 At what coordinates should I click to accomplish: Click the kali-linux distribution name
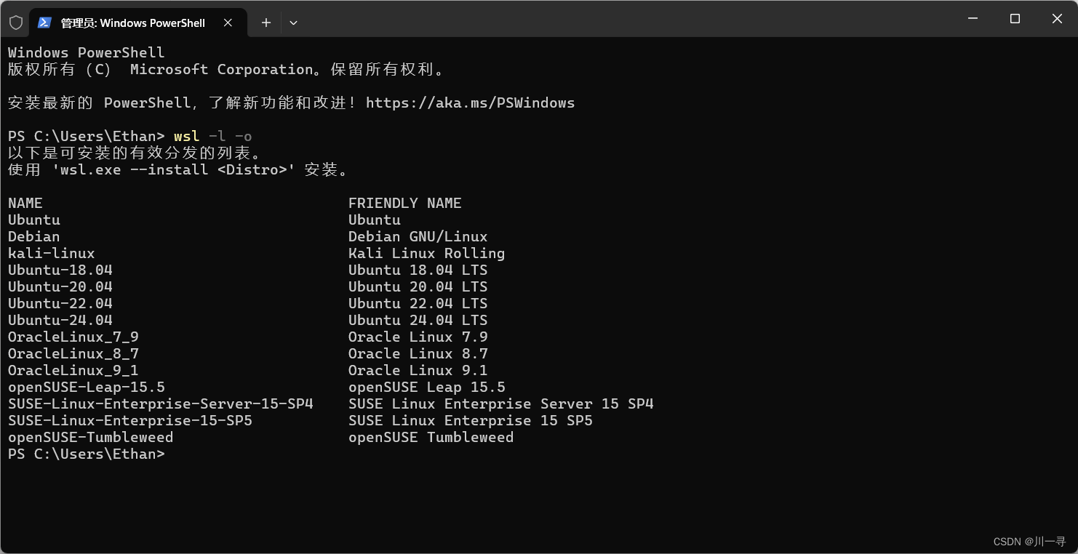coord(51,253)
